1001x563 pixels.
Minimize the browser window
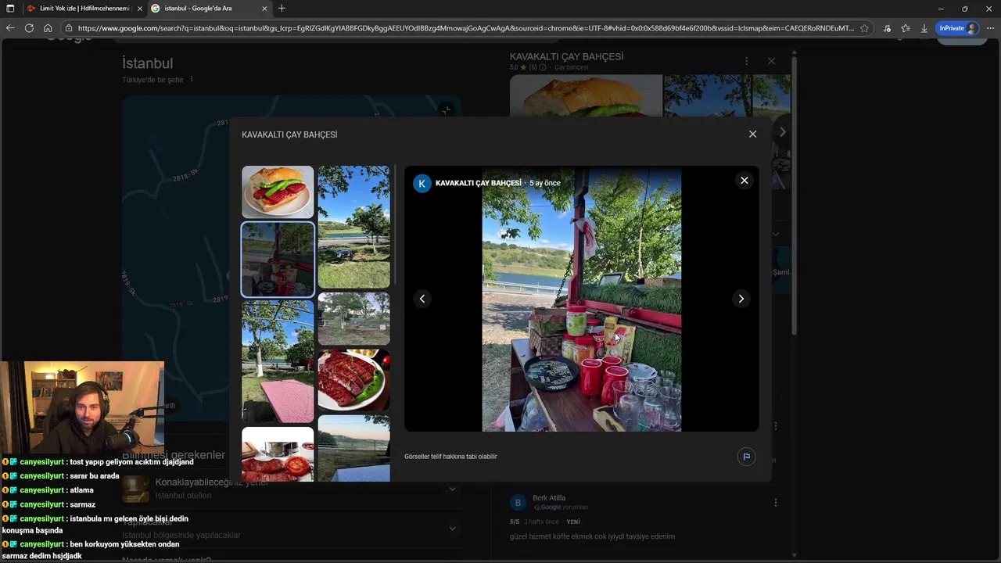click(940, 9)
